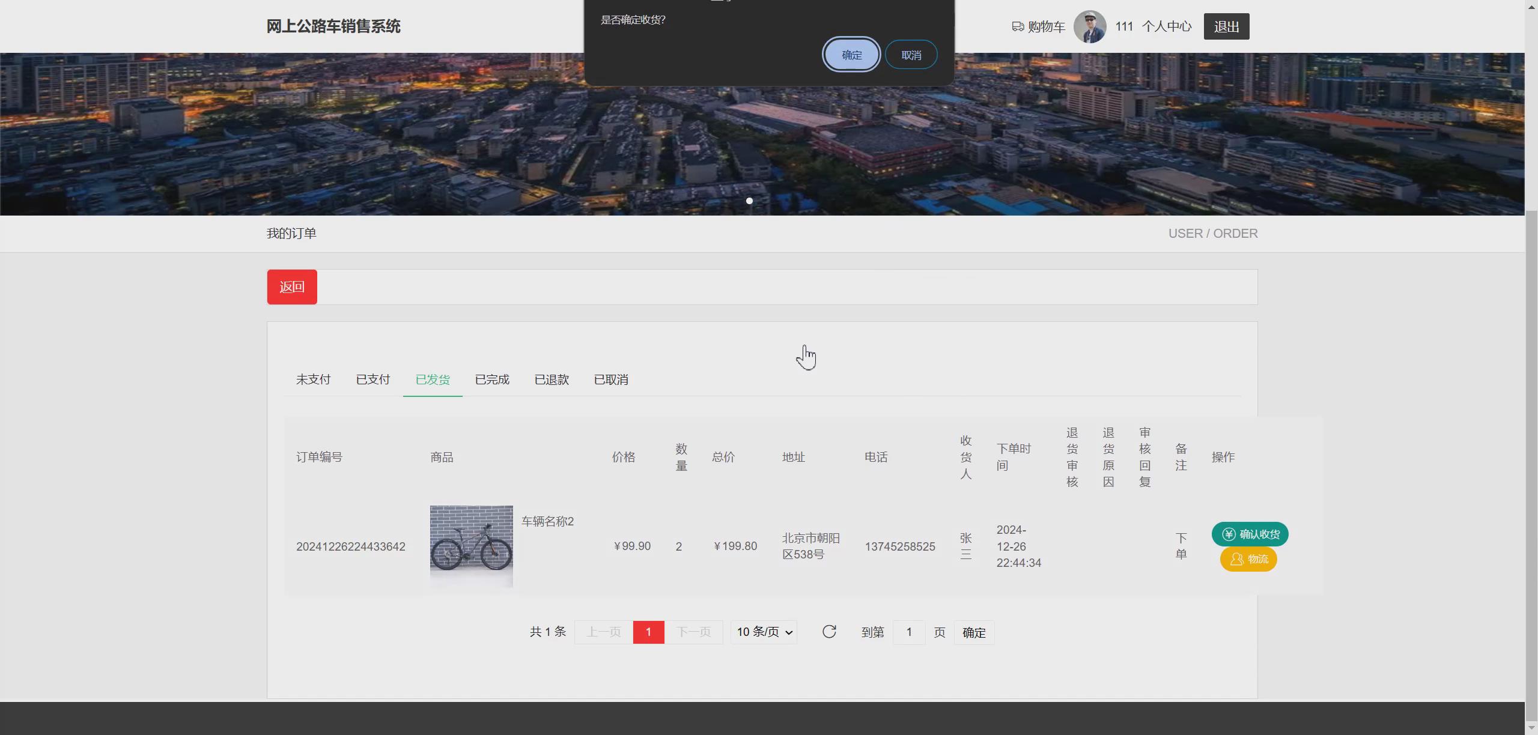The width and height of the screenshot is (1538, 735).
Task: Open the 已完成 orders tab
Action: point(492,380)
